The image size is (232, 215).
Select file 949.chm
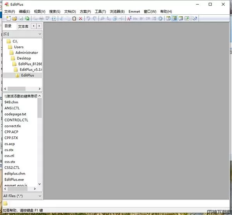tap(11, 102)
